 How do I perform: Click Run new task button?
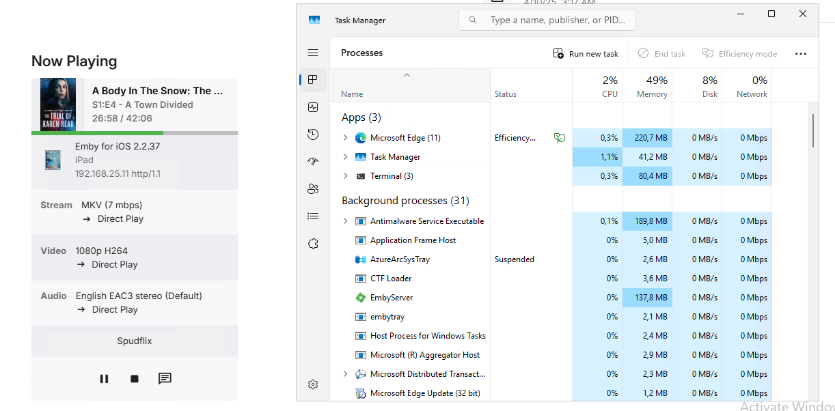(x=586, y=54)
